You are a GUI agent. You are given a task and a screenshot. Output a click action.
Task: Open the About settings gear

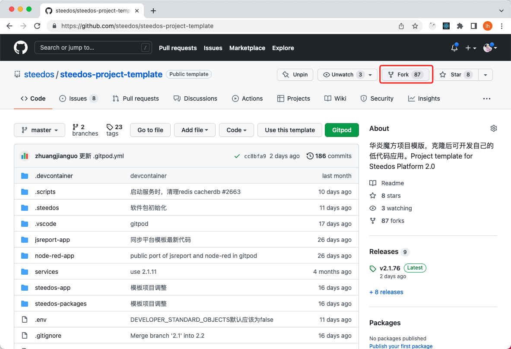[x=494, y=128]
